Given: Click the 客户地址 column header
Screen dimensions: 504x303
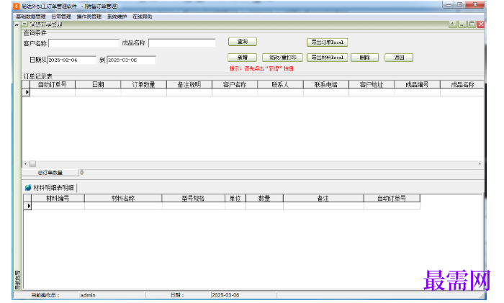Looking at the screenshot, I should [x=372, y=84].
